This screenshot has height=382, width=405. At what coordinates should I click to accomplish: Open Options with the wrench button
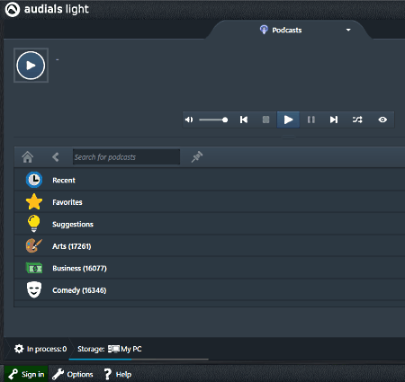click(x=72, y=374)
